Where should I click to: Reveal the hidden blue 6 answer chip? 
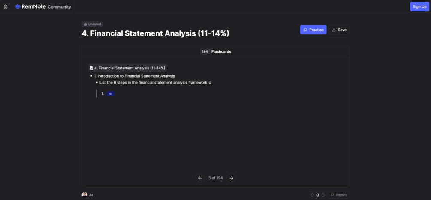(x=110, y=94)
